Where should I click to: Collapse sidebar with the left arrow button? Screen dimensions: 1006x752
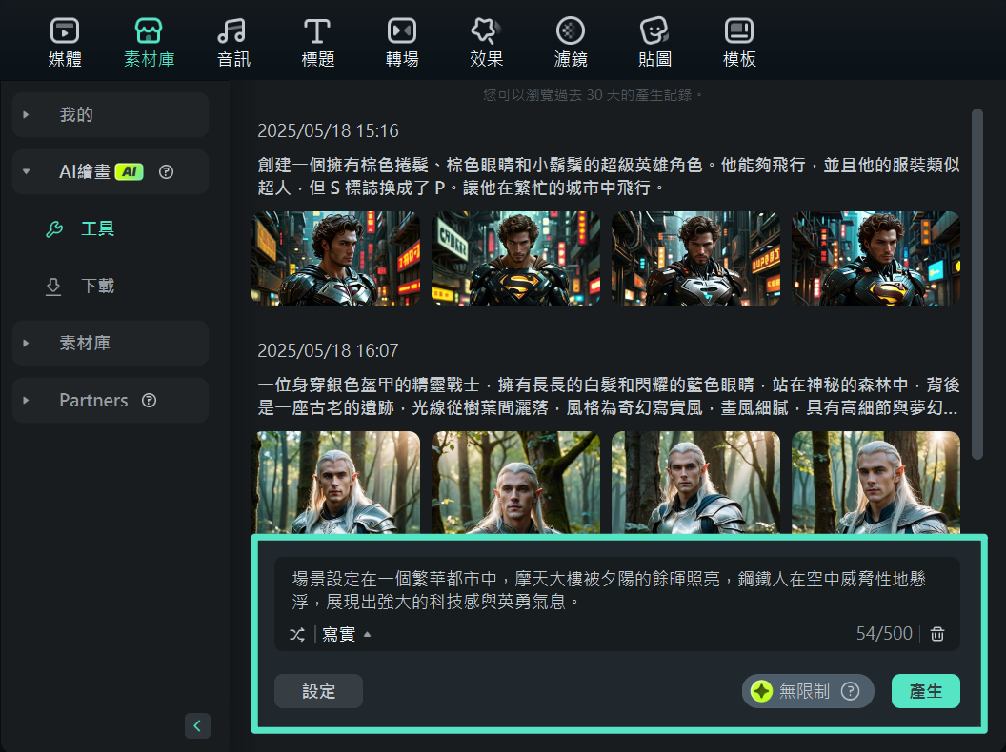(197, 725)
